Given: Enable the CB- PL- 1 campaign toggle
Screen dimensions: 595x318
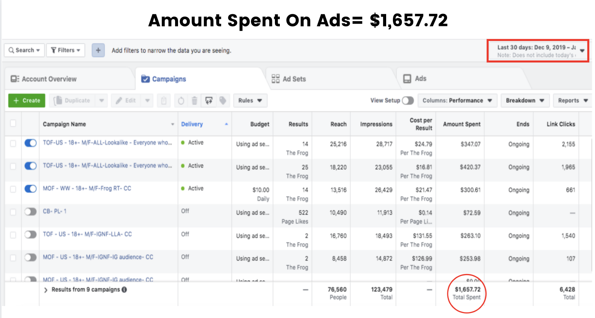Looking at the screenshot, I should click(x=30, y=212).
